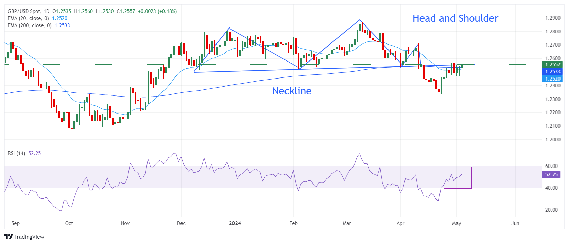Viewport: 569px width, 244px height.
Task: Click the 1.2000 price axis label
Action: (x=553, y=140)
